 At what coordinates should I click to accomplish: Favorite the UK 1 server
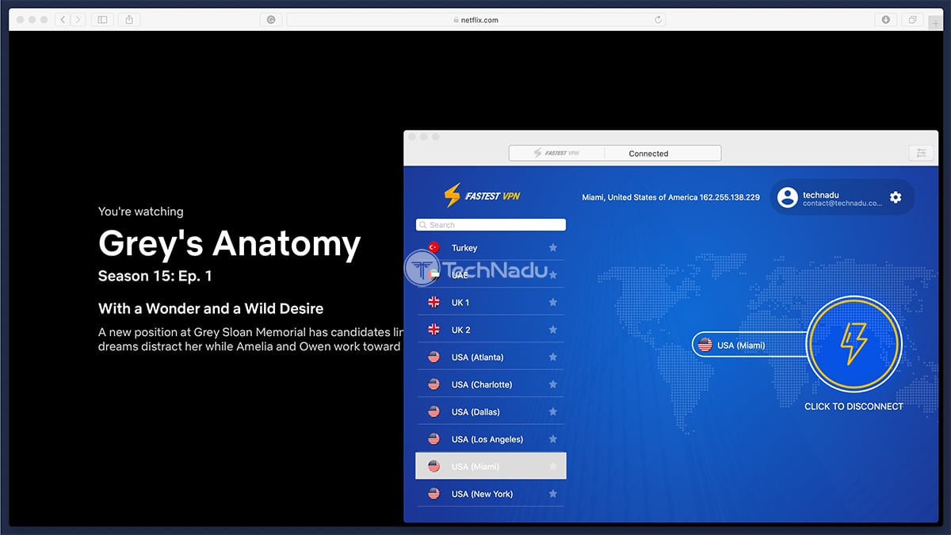tap(553, 303)
